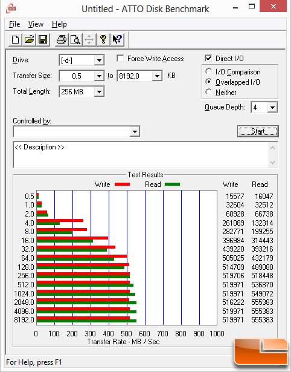This screenshot has width=291, height=372.
Task: Maximize the ATTO Disk Benchmark window
Action: coord(252,7)
